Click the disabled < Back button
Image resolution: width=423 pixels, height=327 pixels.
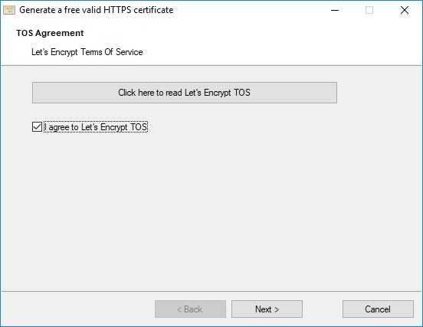click(x=190, y=309)
